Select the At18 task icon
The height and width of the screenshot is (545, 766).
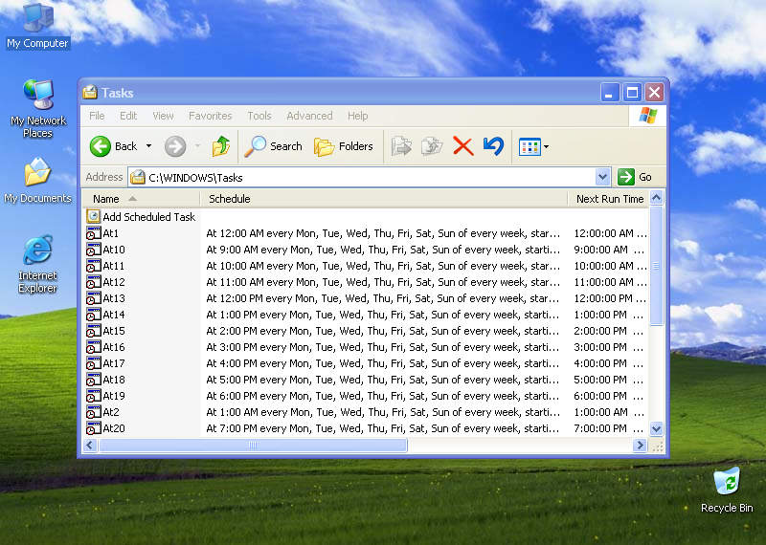[x=93, y=380]
